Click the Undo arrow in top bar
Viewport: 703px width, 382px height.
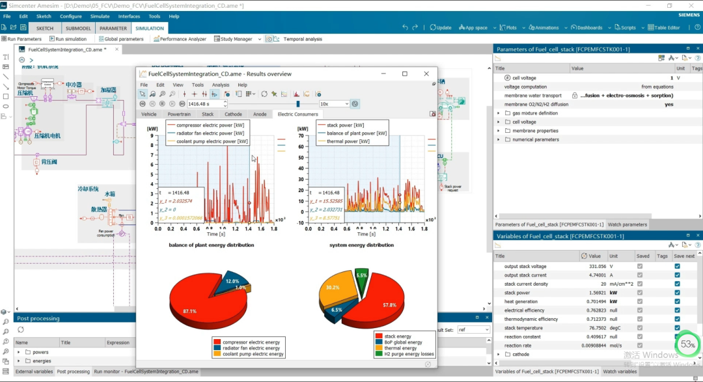point(405,27)
